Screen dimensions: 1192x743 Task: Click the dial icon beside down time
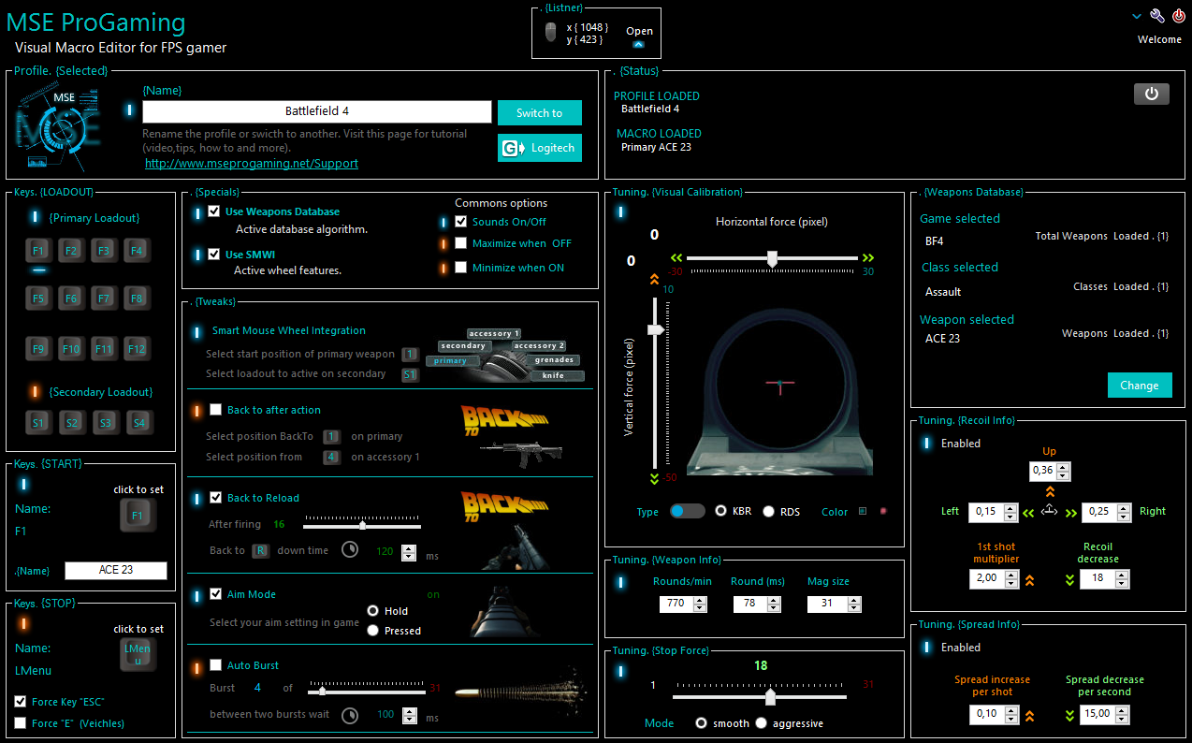point(350,549)
